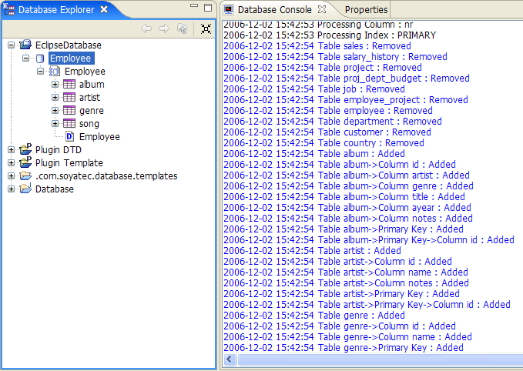Screen dimensions: 523x371
Task: Click the up-level icon in explorer toolbar
Action: coord(182,28)
